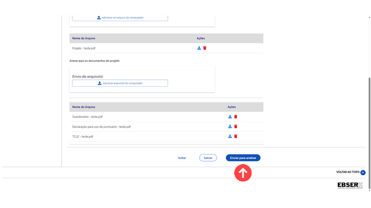Delete the TCLE - teste.pdf file
The image size is (371, 208).
[x=236, y=136]
